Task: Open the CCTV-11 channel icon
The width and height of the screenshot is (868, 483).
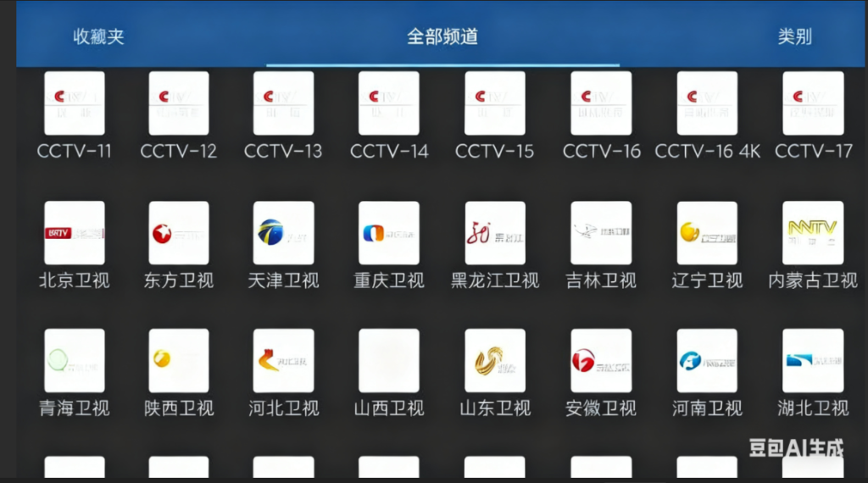Action: (x=75, y=103)
